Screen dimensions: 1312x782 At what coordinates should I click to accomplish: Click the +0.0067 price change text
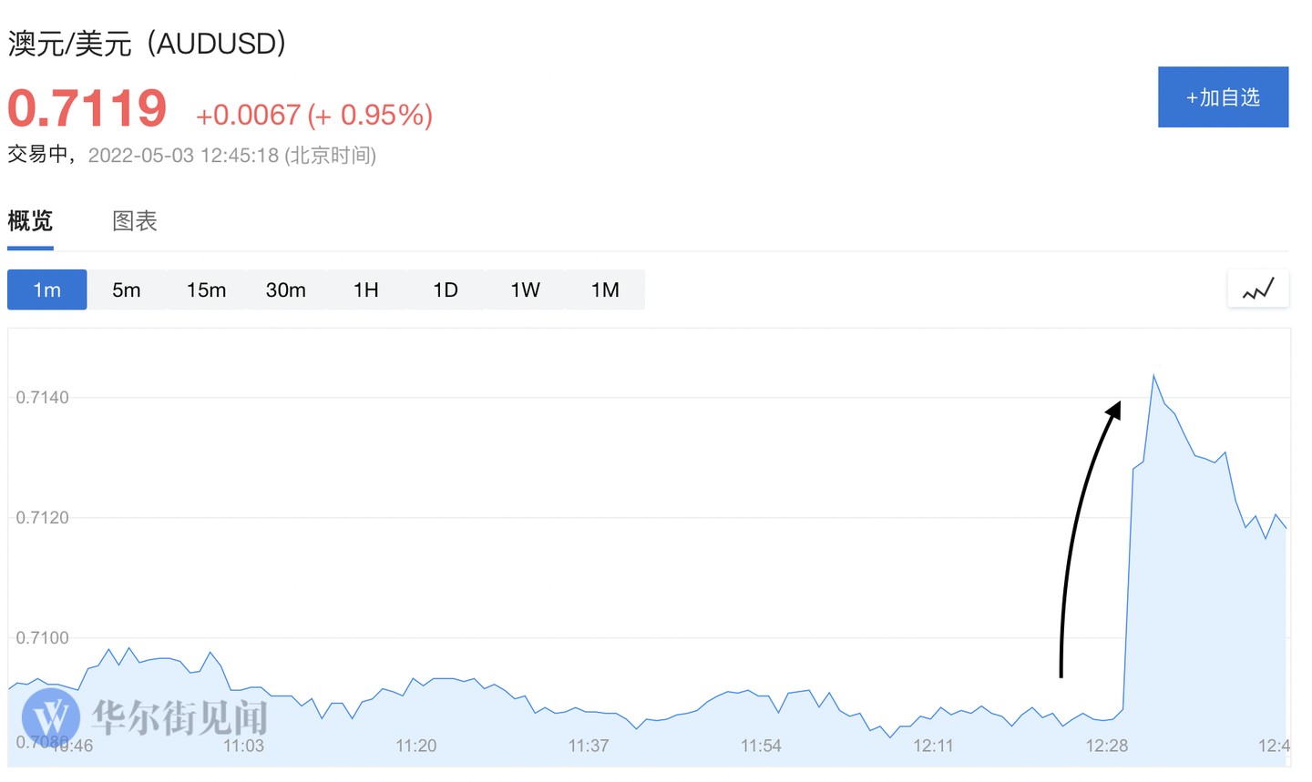(248, 115)
